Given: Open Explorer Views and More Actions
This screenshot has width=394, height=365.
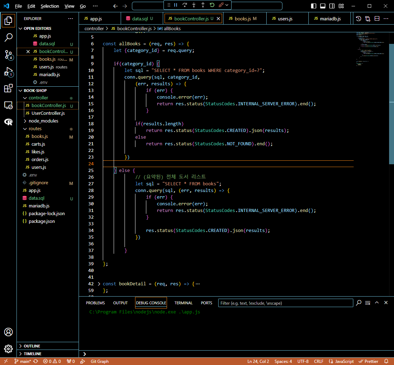Looking at the screenshot, I should [71, 19].
